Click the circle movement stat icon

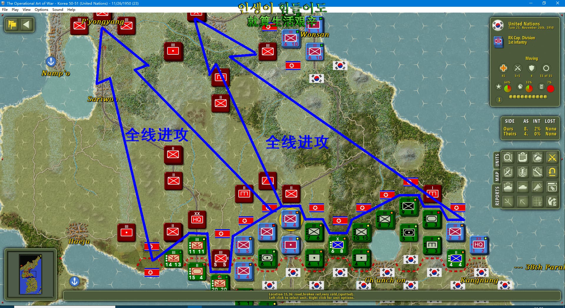coord(546,68)
